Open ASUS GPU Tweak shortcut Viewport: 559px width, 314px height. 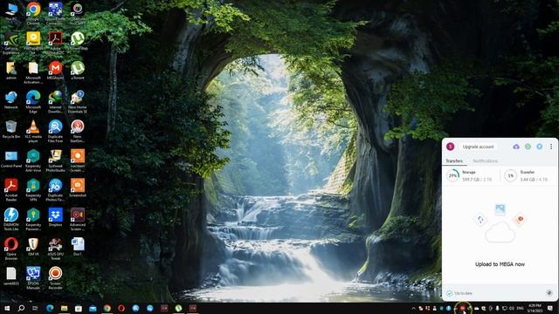point(55,249)
